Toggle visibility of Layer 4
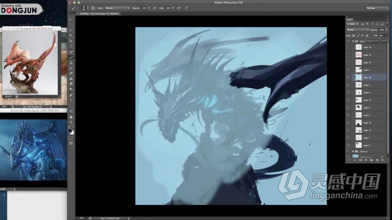Image resolution: width=392 pixels, height=220 pixels. pos(348,115)
